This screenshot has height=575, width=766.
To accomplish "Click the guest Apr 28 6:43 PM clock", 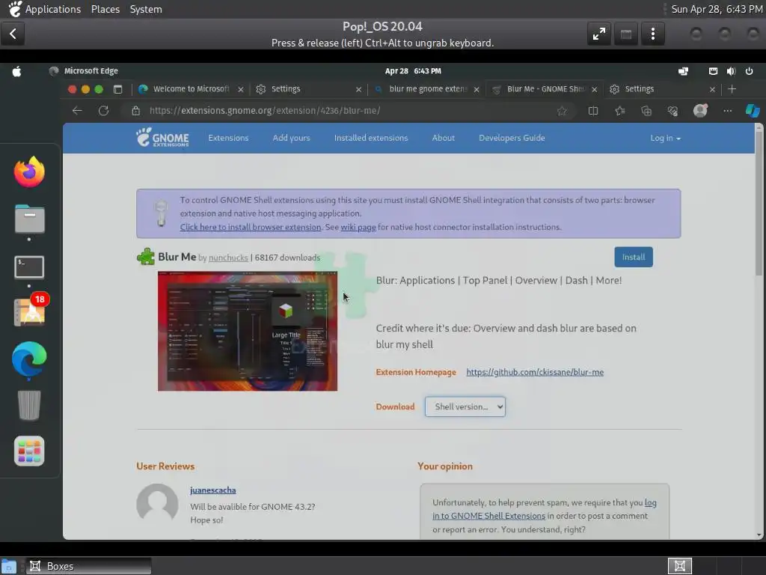I will point(413,71).
